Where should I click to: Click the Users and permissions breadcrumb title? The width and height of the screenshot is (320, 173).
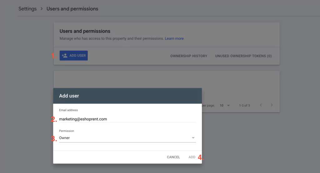pyautogui.click(x=72, y=9)
